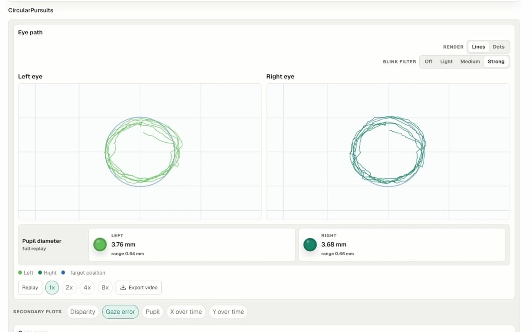Image resolution: width=532 pixels, height=332 pixels.
Task: Select the Strong blink filter
Action: point(496,61)
